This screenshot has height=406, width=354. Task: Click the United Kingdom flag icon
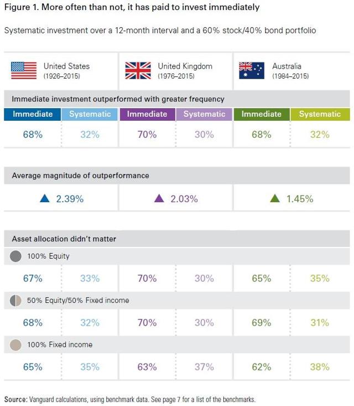[138, 70]
